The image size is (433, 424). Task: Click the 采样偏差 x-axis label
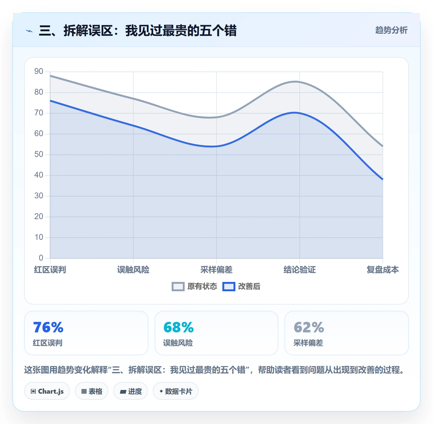click(x=216, y=270)
